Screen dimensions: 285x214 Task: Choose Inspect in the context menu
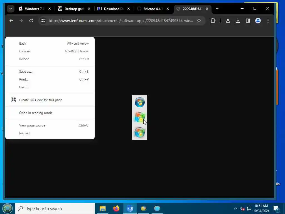[x=50, y=133]
